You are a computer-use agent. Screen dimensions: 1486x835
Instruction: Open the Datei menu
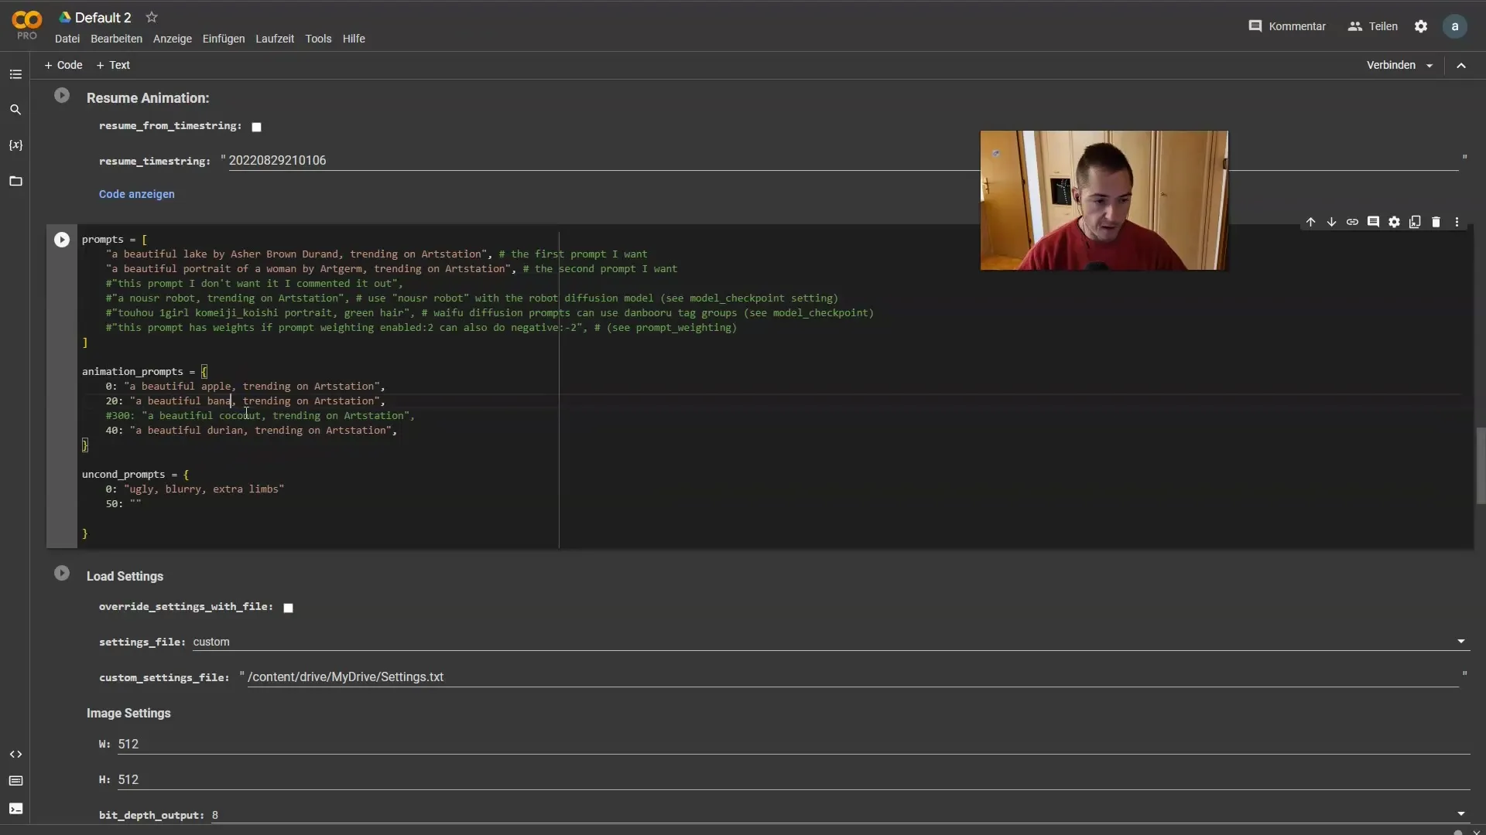pyautogui.click(x=67, y=39)
